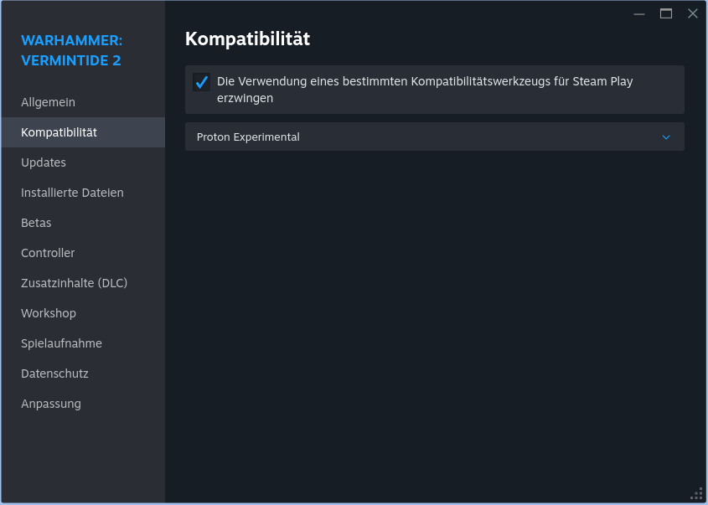
Task: Open the Workshop section
Action: pos(49,313)
